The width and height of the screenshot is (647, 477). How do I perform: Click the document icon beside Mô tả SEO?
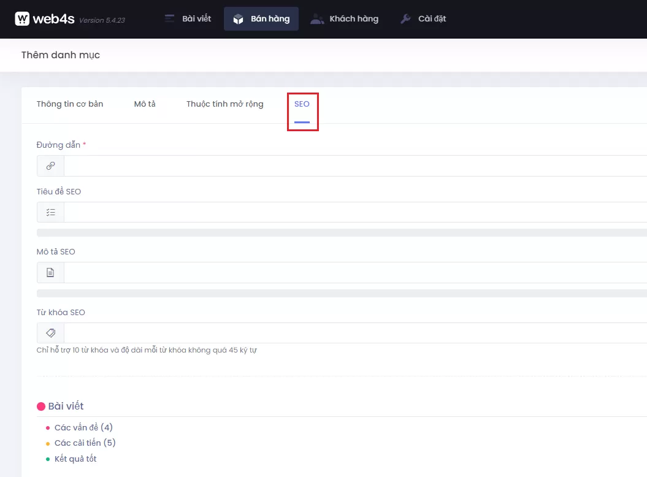50,272
